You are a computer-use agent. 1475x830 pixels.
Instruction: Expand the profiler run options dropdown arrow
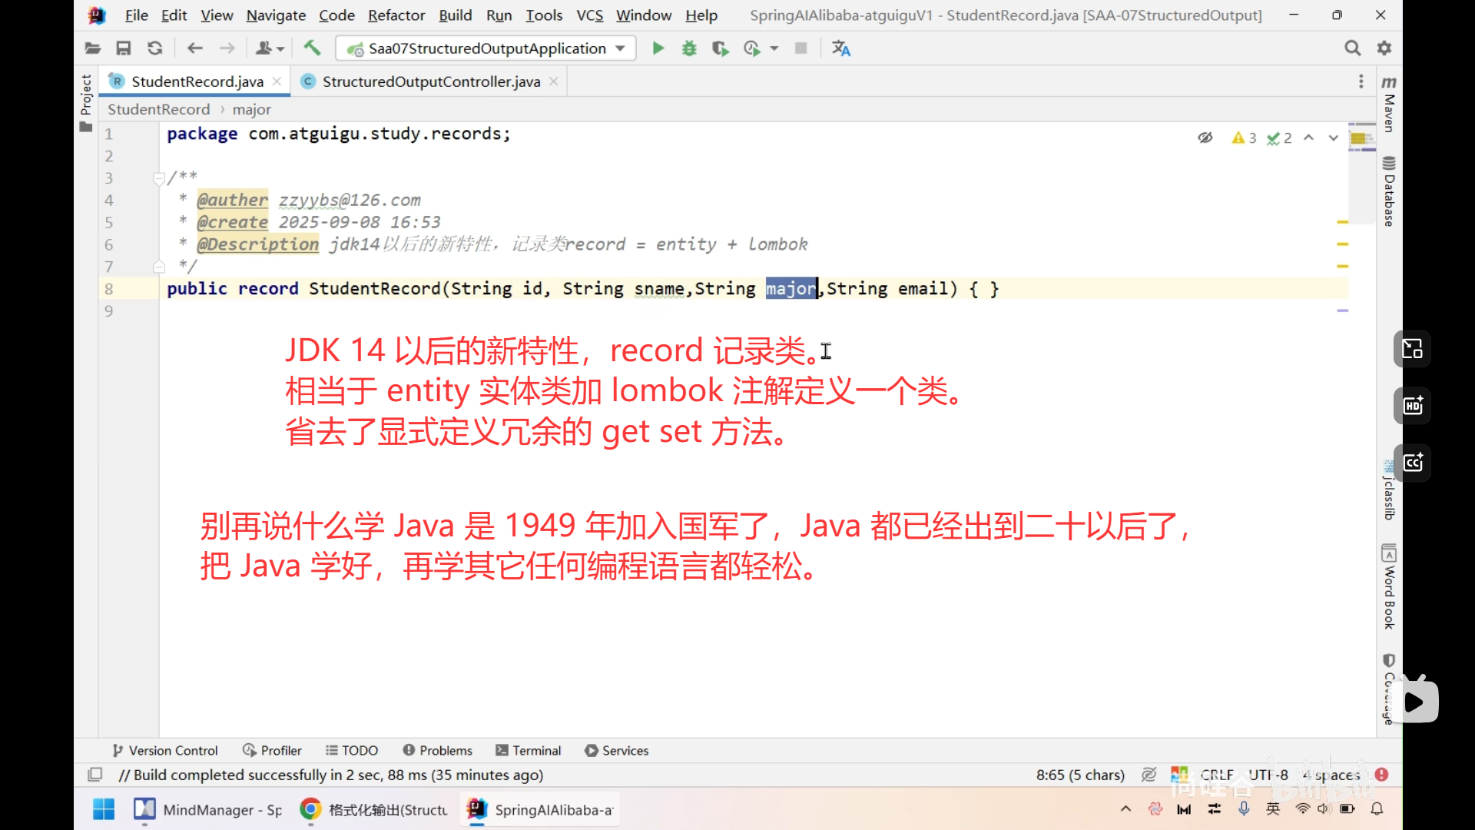(x=774, y=48)
